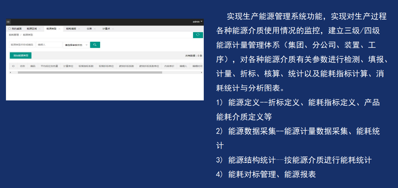The image size is (398, 188).
Task: Click the 编辑人 column header
Action: 183,66
